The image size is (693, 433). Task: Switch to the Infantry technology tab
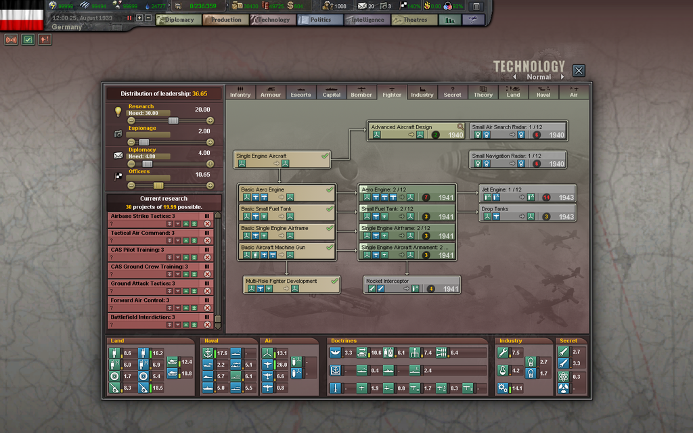240,92
